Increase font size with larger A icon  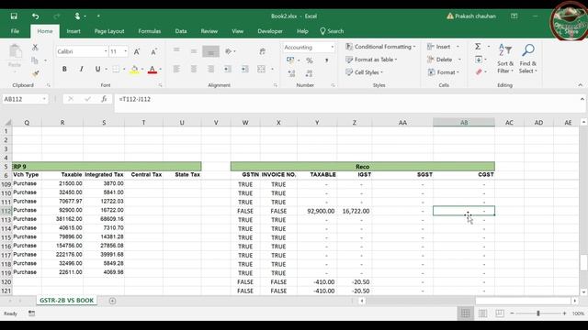(x=137, y=51)
